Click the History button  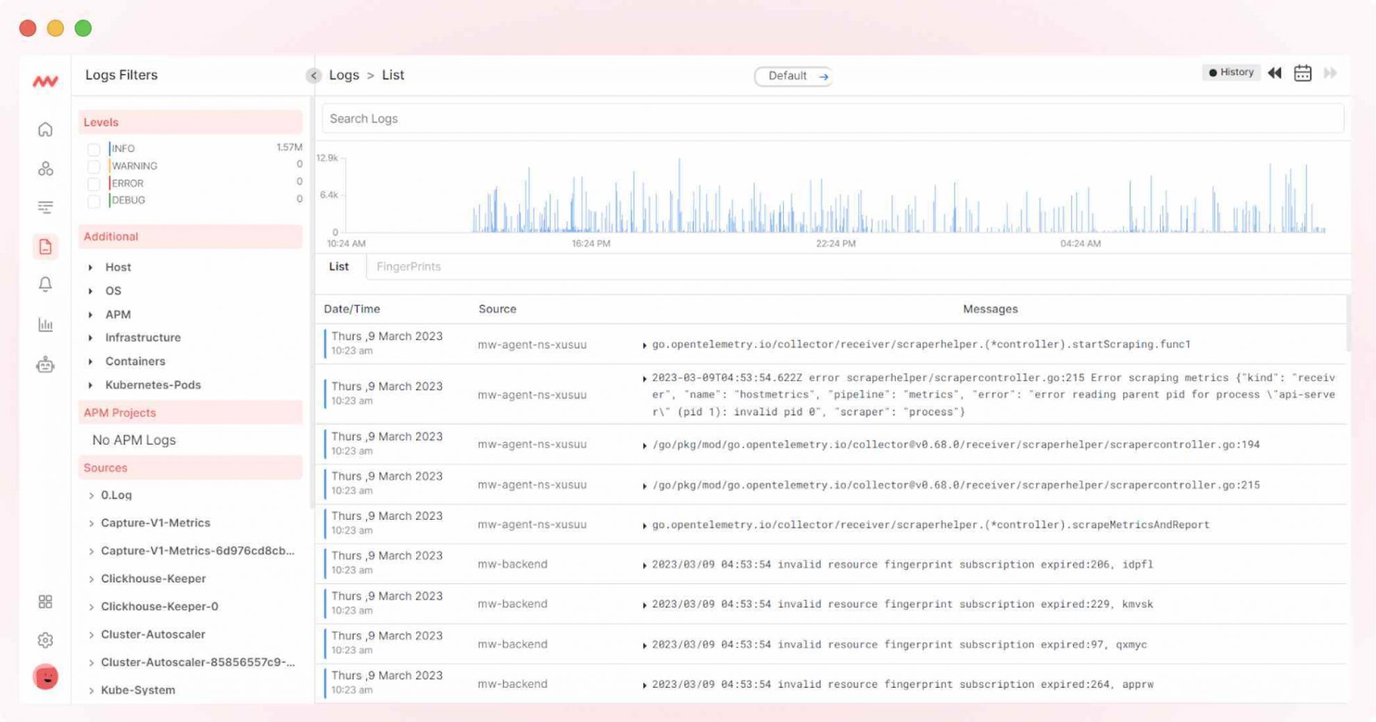1231,72
